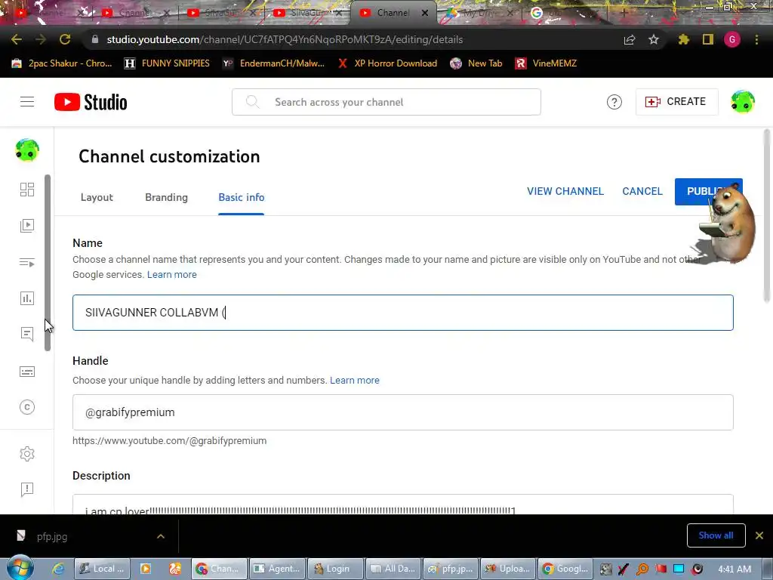Focus the Search across your channel box
This screenshot has height=580, width=773.
[386, 102]
